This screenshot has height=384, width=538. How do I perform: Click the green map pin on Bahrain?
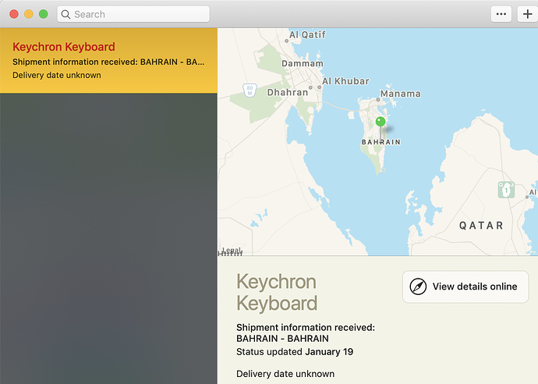tap(380, 122)
